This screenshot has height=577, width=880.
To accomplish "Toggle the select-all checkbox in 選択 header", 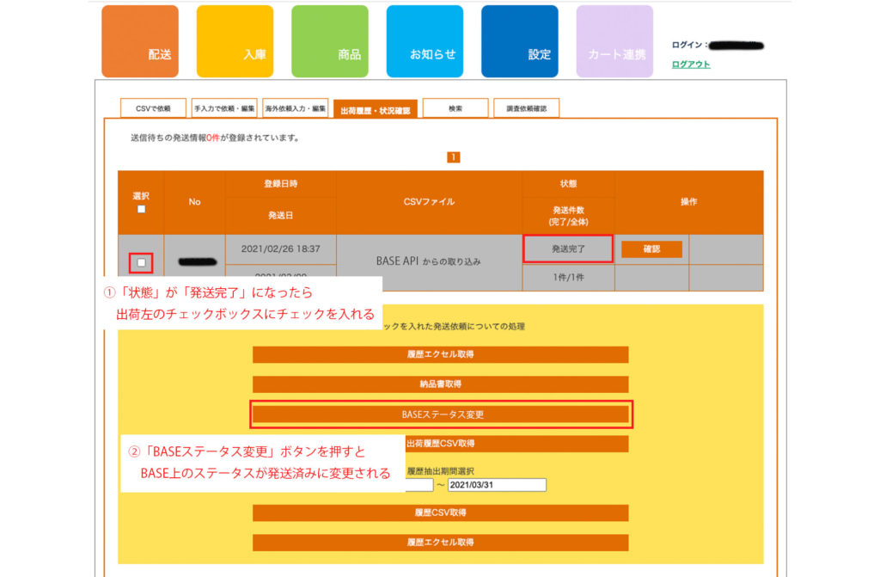I will tap(141, 209).
